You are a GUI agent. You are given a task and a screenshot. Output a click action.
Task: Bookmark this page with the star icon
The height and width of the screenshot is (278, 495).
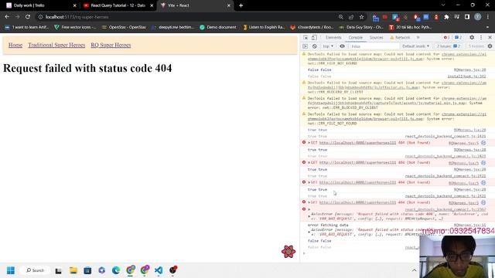coord(361,17)
